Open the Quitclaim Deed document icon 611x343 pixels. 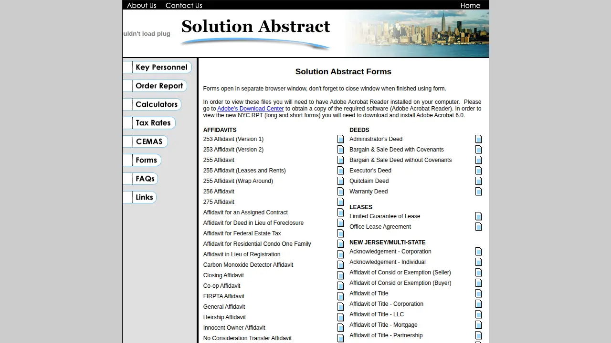click(479, 181)
